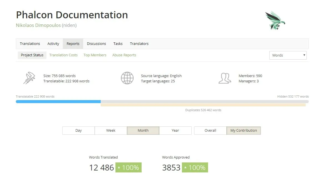331x186 pixels.
Task: Switch to the Activity tab
Action: (53, 44)
